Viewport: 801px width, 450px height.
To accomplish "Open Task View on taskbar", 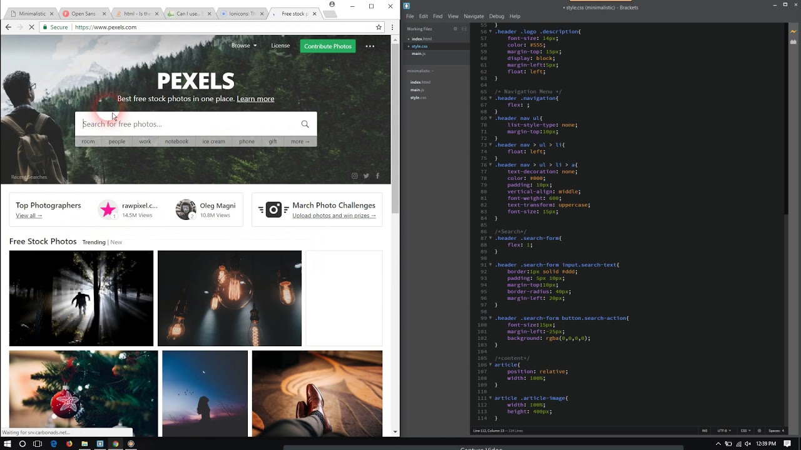I will pyautogui.click(x=38, y=444).
